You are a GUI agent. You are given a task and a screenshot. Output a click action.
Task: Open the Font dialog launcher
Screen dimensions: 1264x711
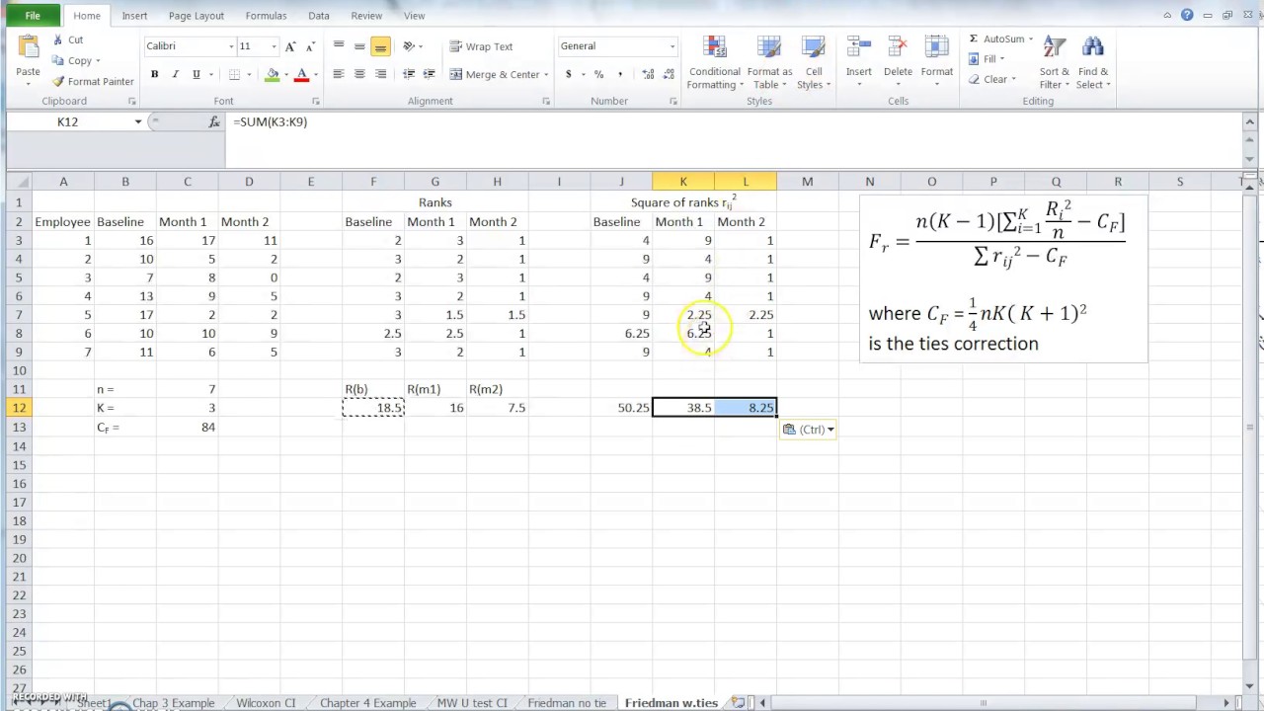316,102
